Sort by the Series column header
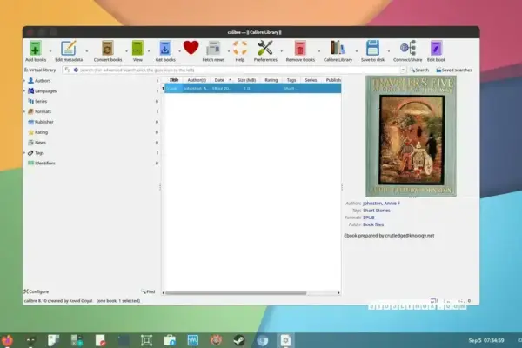The width and height of the screenshot is (522, 348). pyautogui.click(x=311, y=80)
